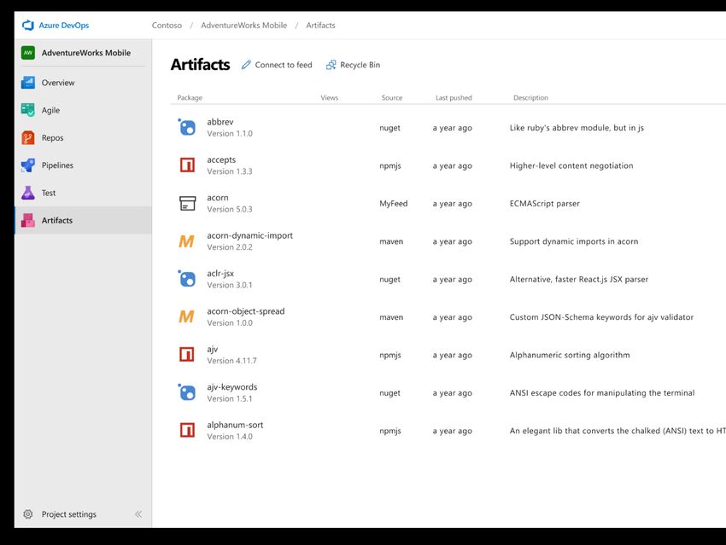Open the Recycle Bin link

tap(354, 65)
